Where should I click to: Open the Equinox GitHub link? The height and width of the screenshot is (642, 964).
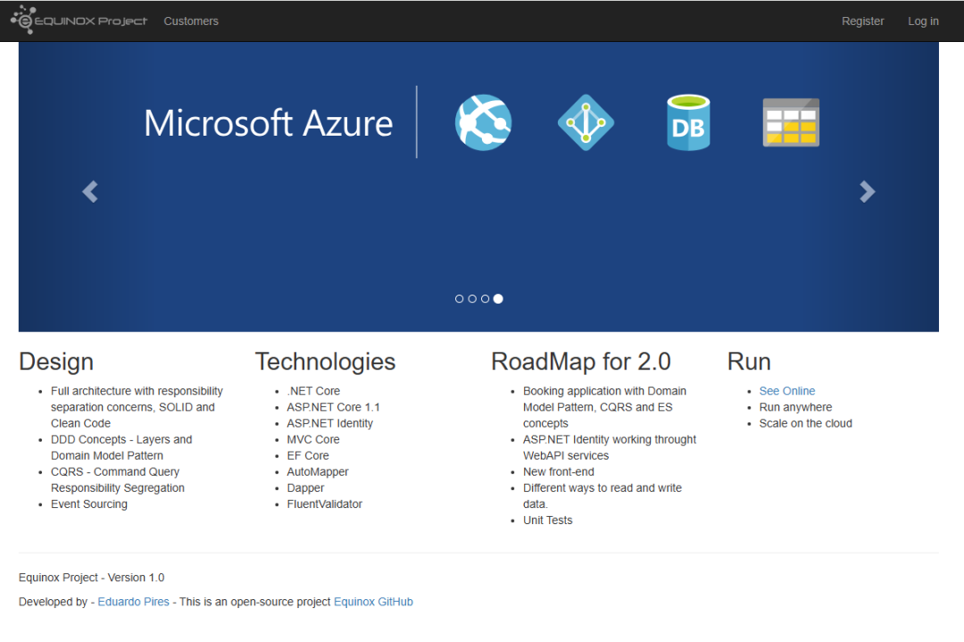[373, 602]
